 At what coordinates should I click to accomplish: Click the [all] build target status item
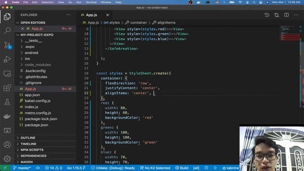coord(196,168)
